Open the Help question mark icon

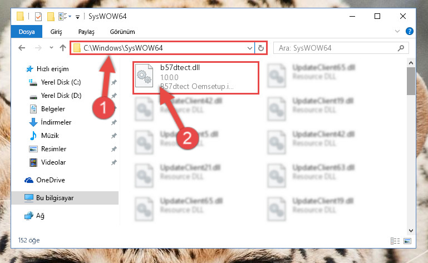[410, 31]
